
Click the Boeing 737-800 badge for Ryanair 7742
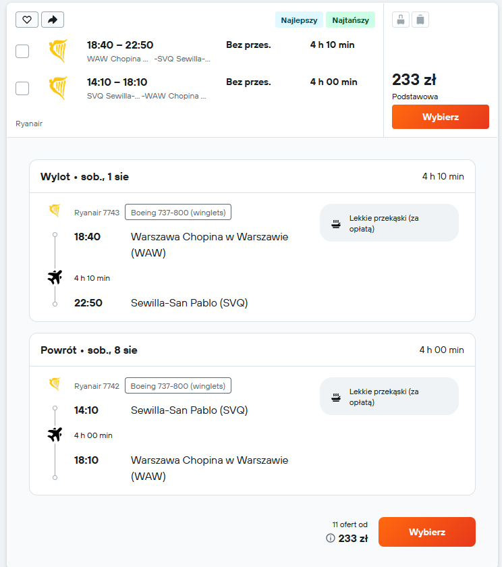pyautogui.click(x=179, y=386)
